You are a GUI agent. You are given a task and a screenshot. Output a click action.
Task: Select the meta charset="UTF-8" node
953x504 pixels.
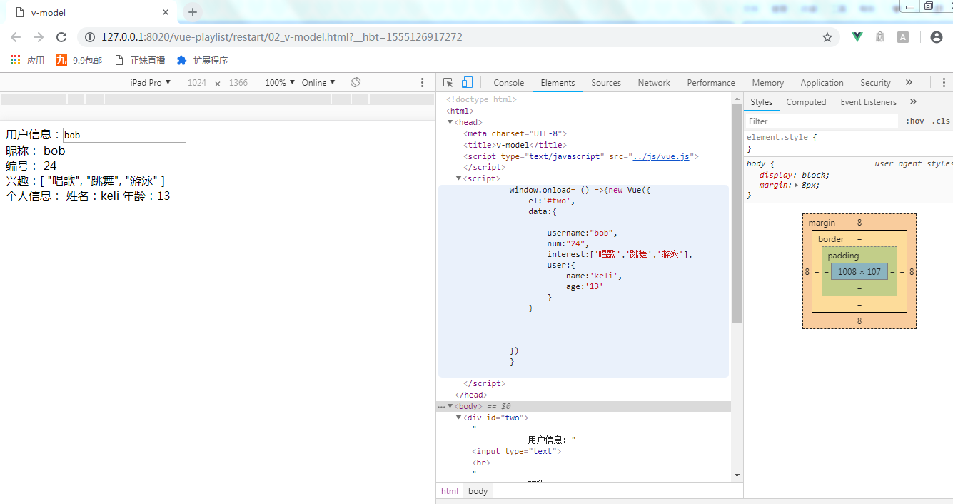tap(515, 133)
